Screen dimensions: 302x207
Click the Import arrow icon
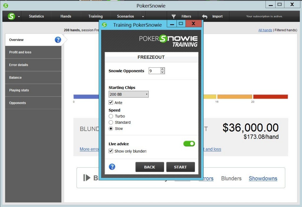point(205,17)
